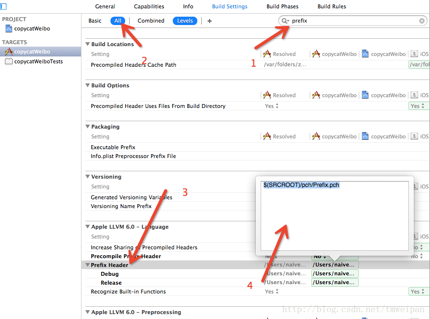Click the copycatWeibo target app icon

point(9,52)
